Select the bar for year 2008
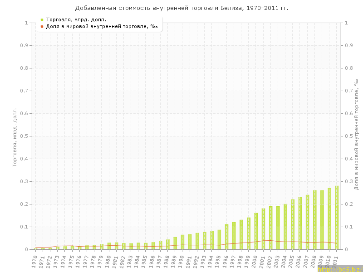 pyautogui.click(x=314, y=220)
